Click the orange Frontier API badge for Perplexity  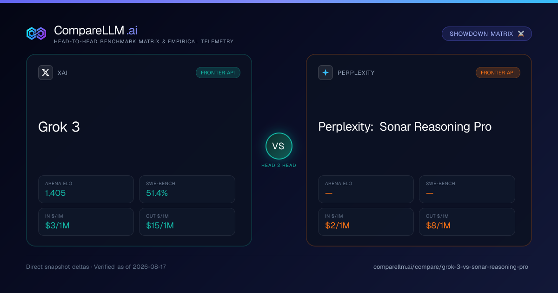coord(498,73)
